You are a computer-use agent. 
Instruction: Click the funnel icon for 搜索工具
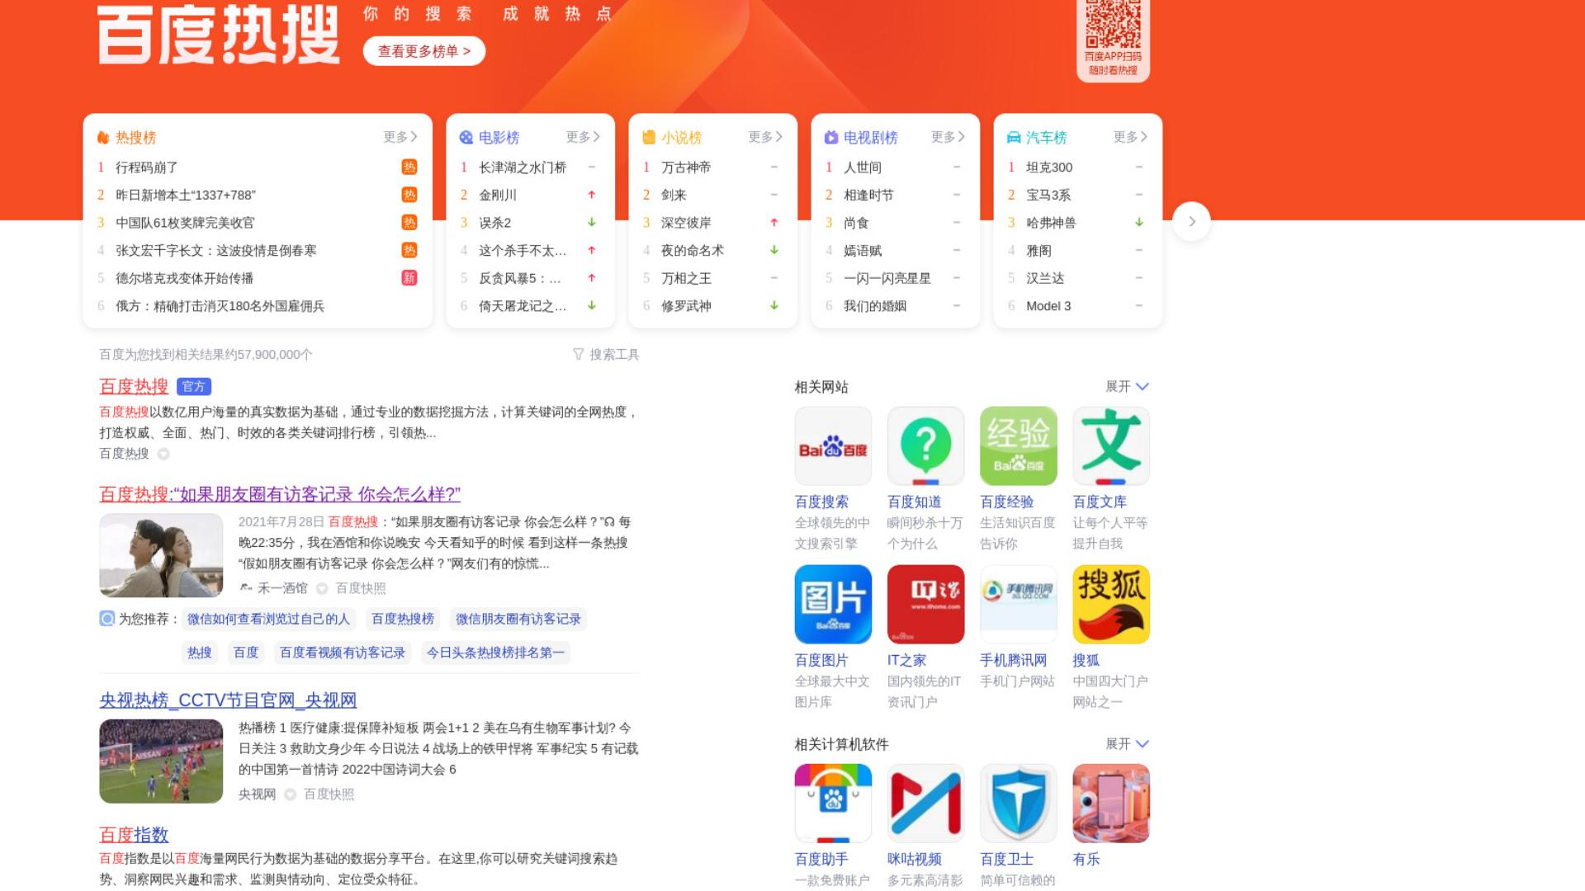point(579,354)
